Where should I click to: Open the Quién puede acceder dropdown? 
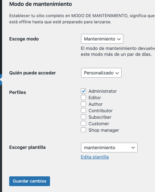(x=101, y=73)
